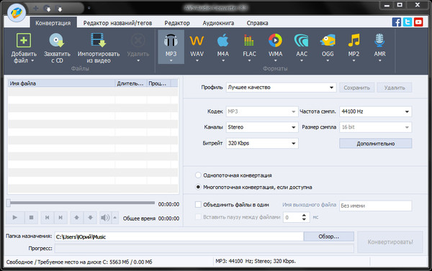The height and width of the screenshot is (271, 432).
Task: Select the OGG fish format icon
Action: point(328,41)
